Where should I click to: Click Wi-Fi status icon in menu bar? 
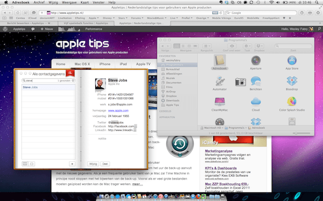(271, 3)
